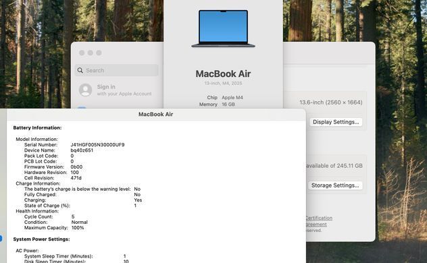Select serial number 'J41HGF005N30000UF9'

pos(97,145)
